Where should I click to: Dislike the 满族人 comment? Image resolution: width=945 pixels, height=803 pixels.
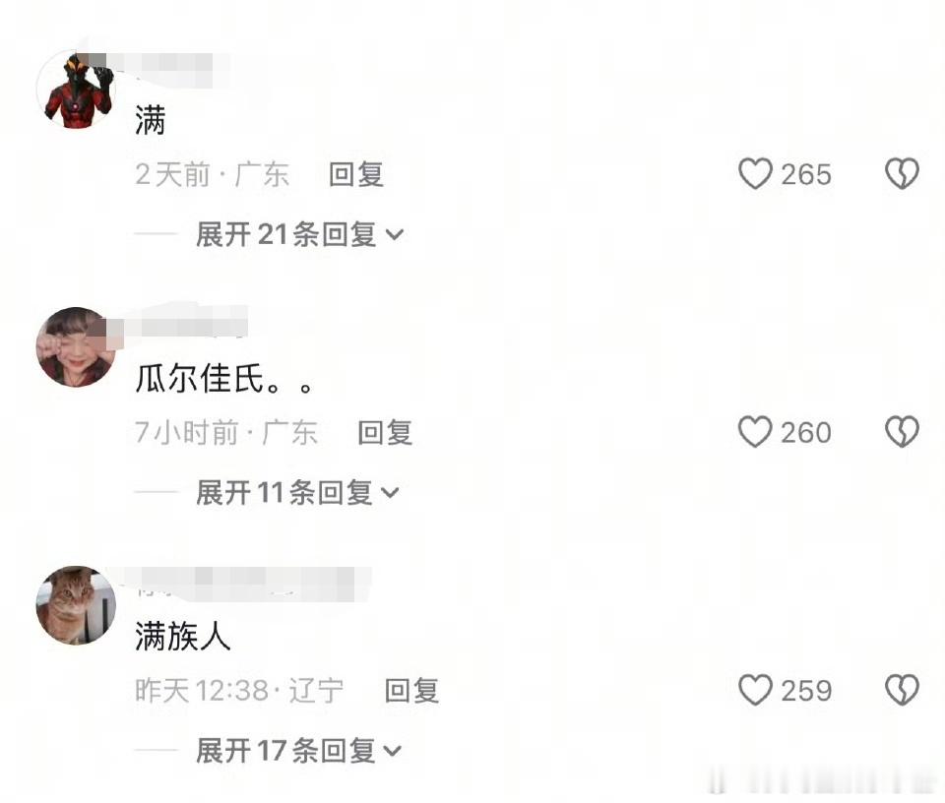[x=902, y=690]
